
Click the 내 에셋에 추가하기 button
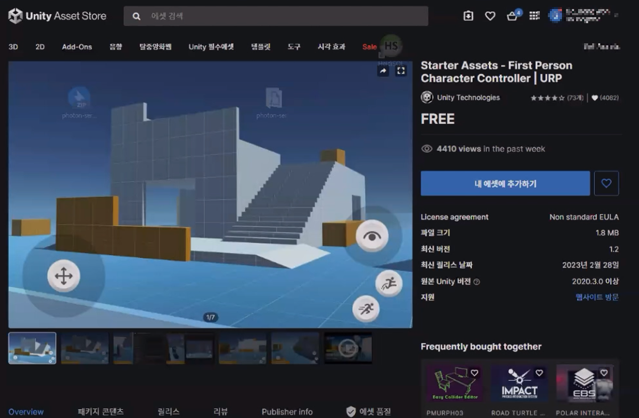click(x=506, y=183)
